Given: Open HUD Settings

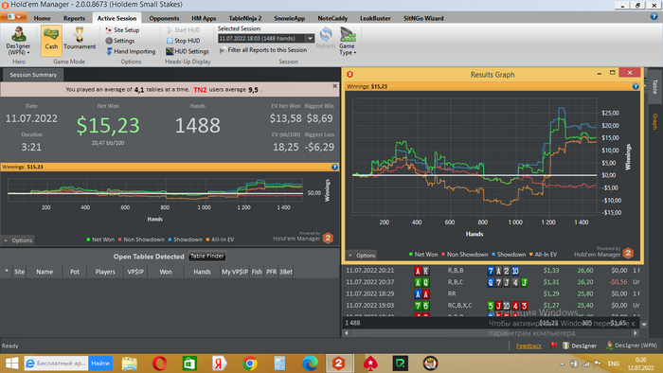Looking at the screenshot, I should click(188, 51).
